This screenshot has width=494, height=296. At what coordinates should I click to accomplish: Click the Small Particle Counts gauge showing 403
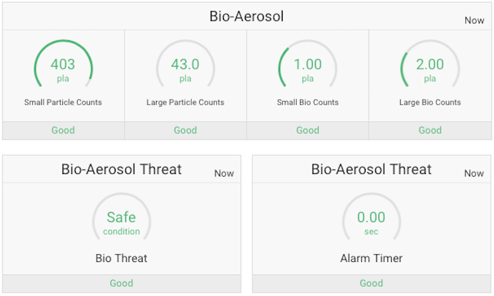63,69
